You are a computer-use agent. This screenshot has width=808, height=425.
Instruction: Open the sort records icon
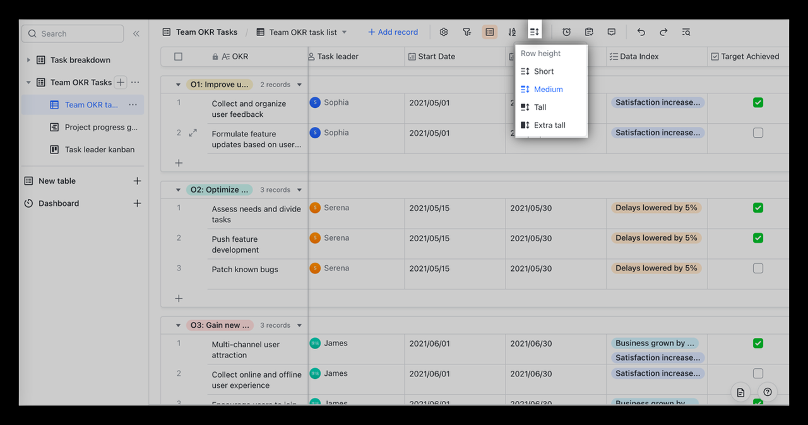[512, 32]
